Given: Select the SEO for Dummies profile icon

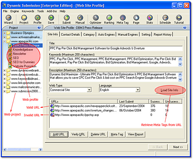Looking at the screenshot, I should [x=10, y=62].
